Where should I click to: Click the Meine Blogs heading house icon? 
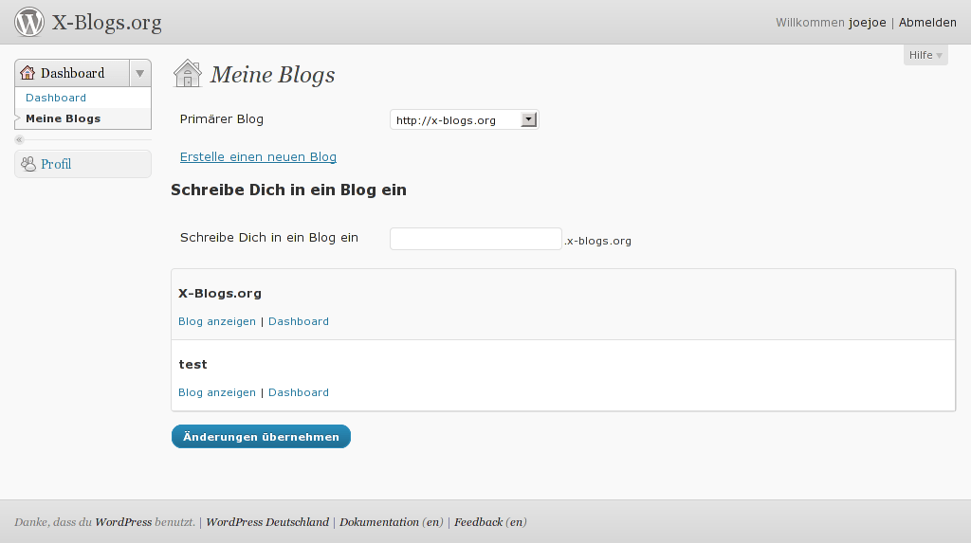click(188, 74)
